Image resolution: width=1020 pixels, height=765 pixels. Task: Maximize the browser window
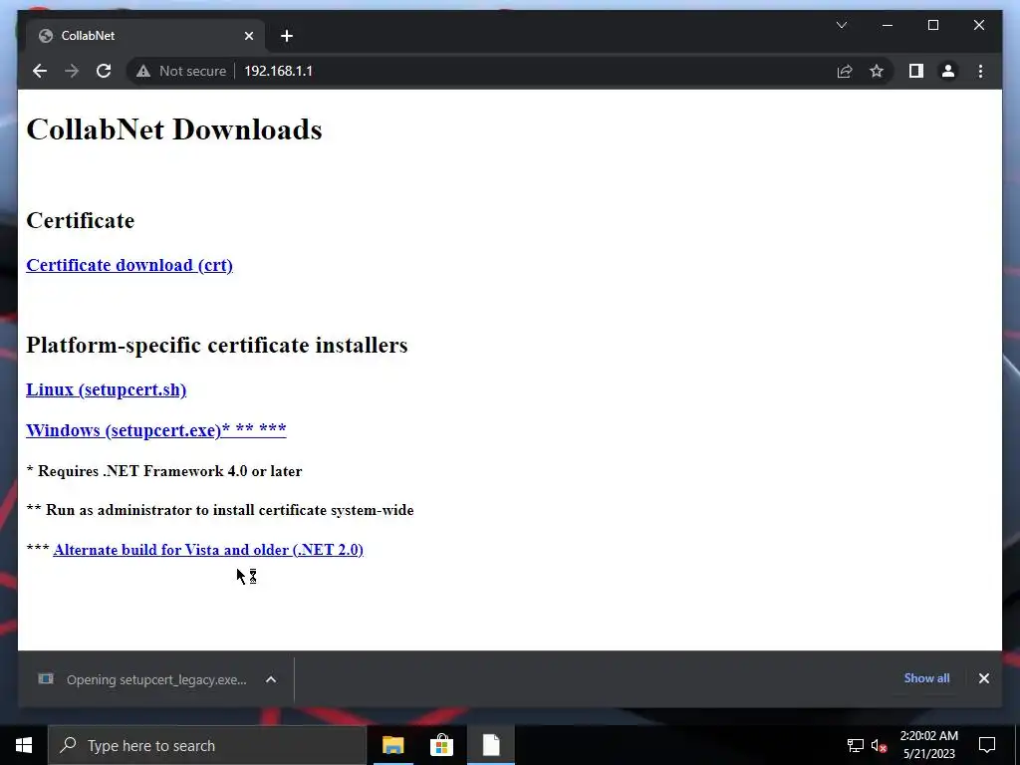click(932, 25)
